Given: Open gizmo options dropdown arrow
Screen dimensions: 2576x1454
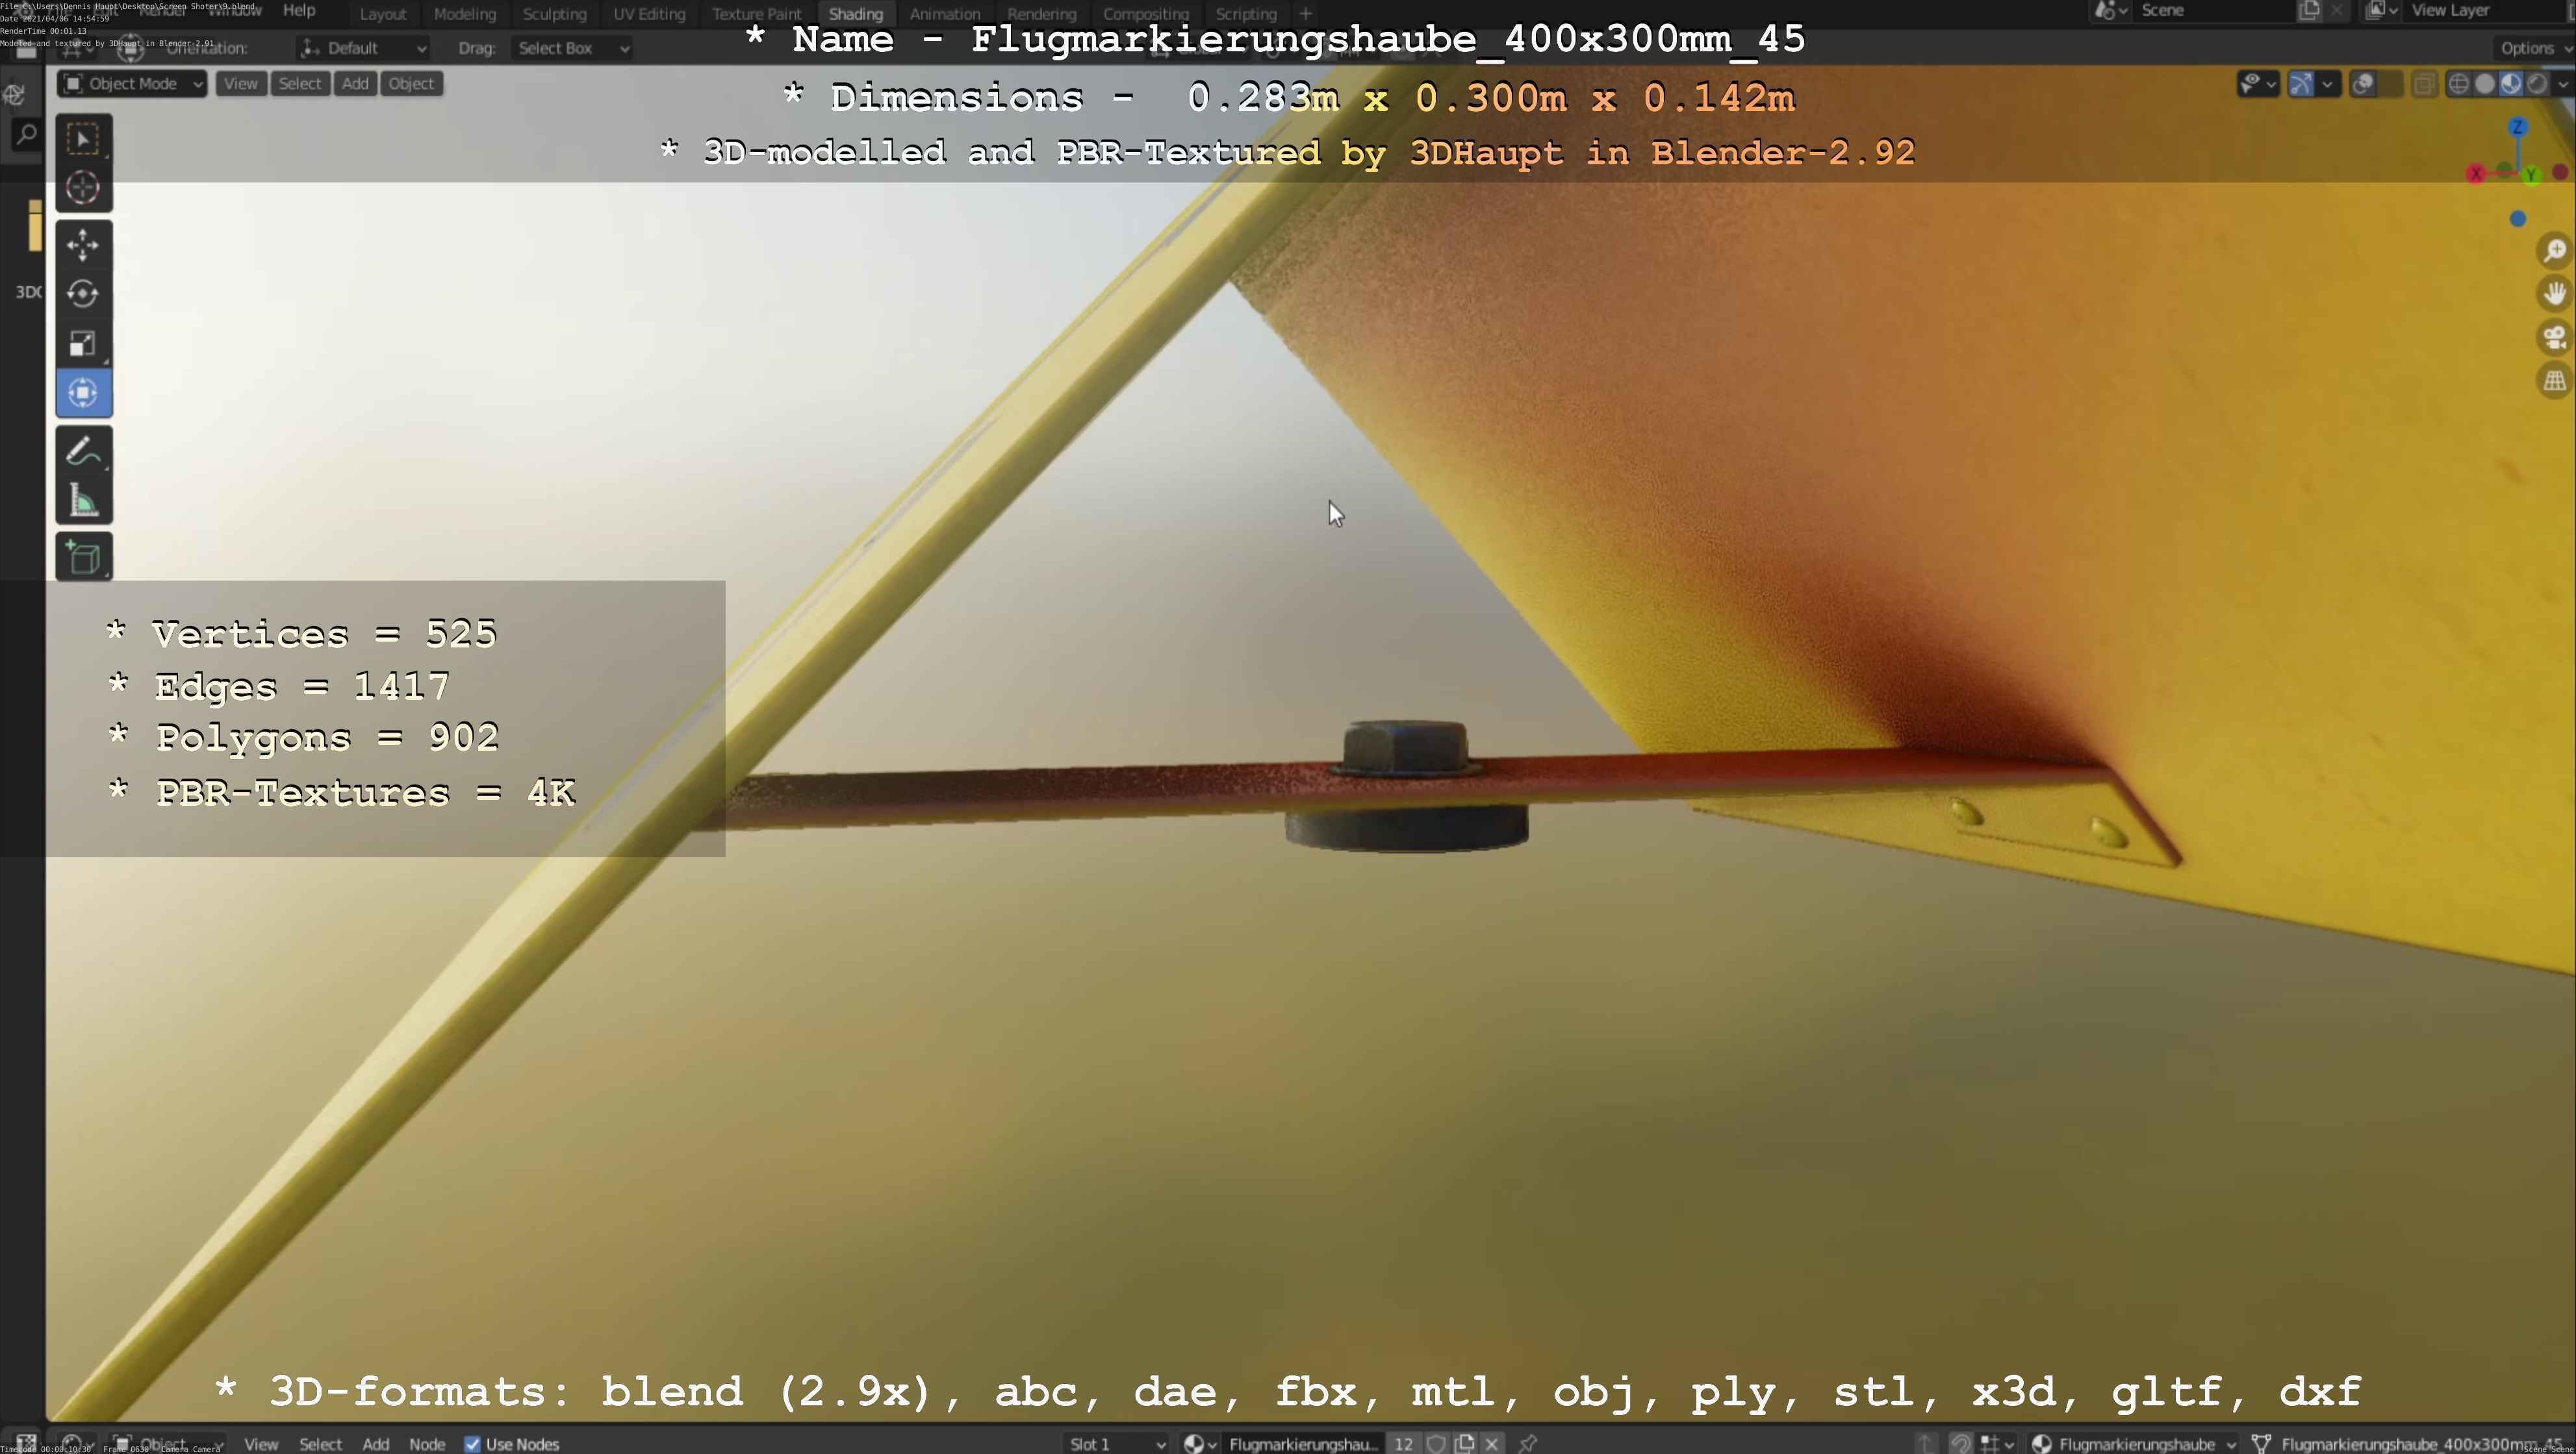Looking at the screenshot, I should [x=2328, y=84].
